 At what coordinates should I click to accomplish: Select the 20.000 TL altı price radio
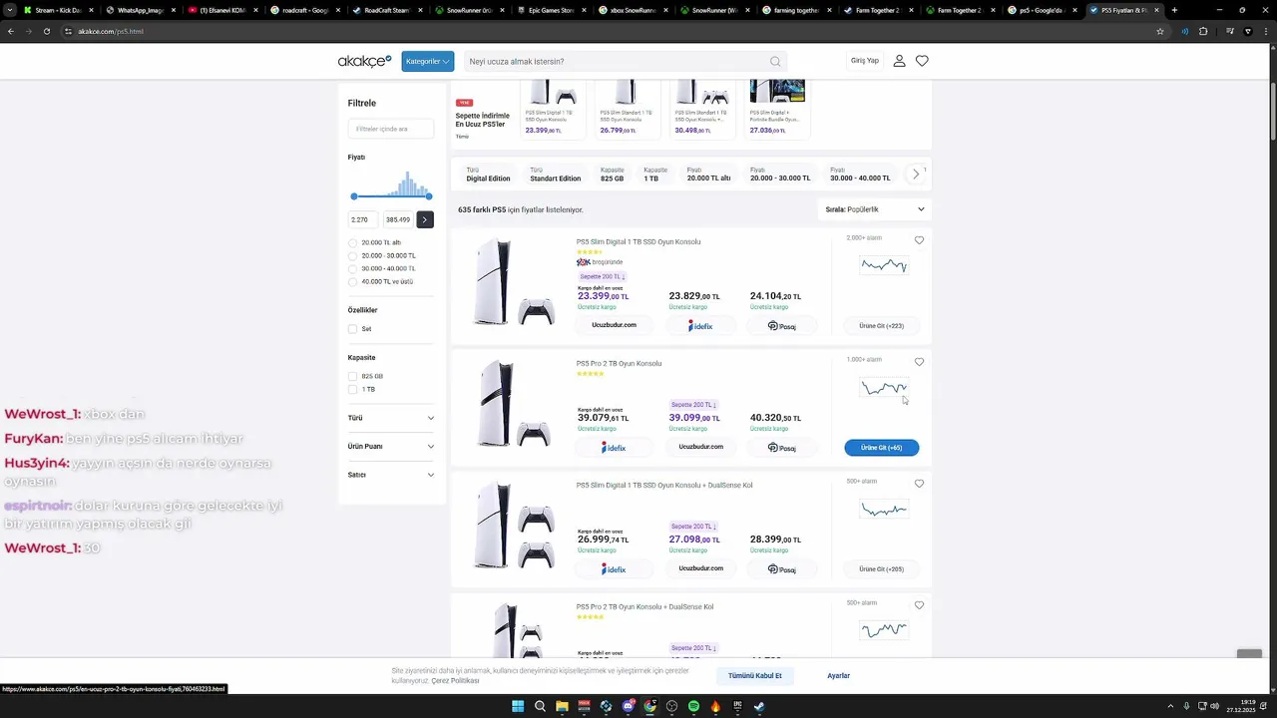[x=352, y=242]
